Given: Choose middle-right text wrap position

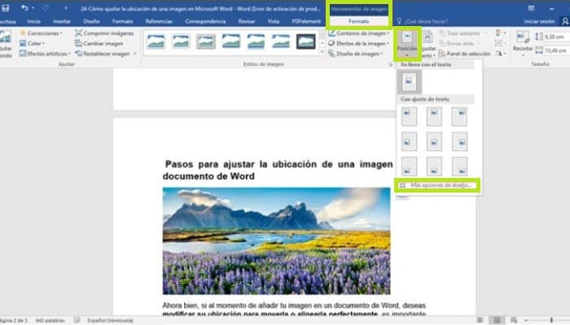Looking at the screenshot, I should tap(459, 141).
